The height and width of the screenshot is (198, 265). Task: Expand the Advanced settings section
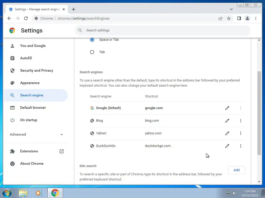pyautogui.click(x=36, y=134)
